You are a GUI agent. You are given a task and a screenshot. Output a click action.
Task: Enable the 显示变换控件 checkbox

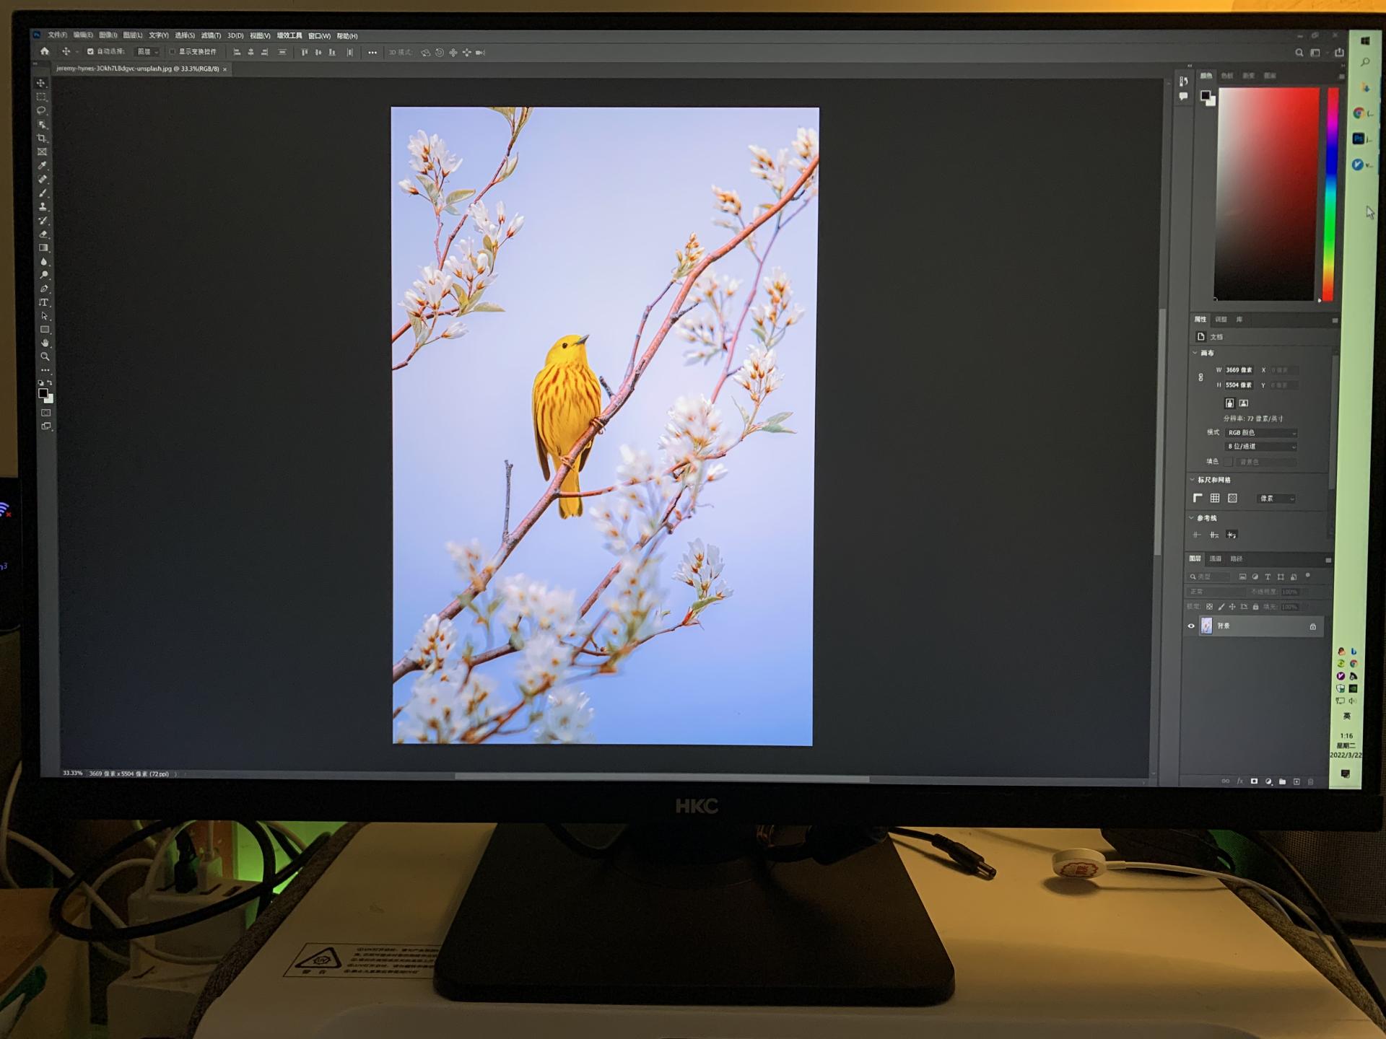173,52
